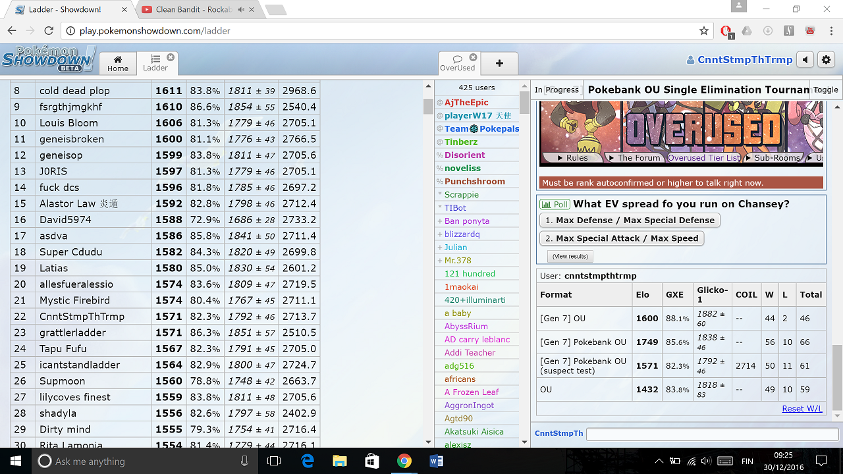Image resolution: width=843 pixels, height=474 pixels.
Task: Click the chat log scrollbar thumb
Action: (837, 377)
